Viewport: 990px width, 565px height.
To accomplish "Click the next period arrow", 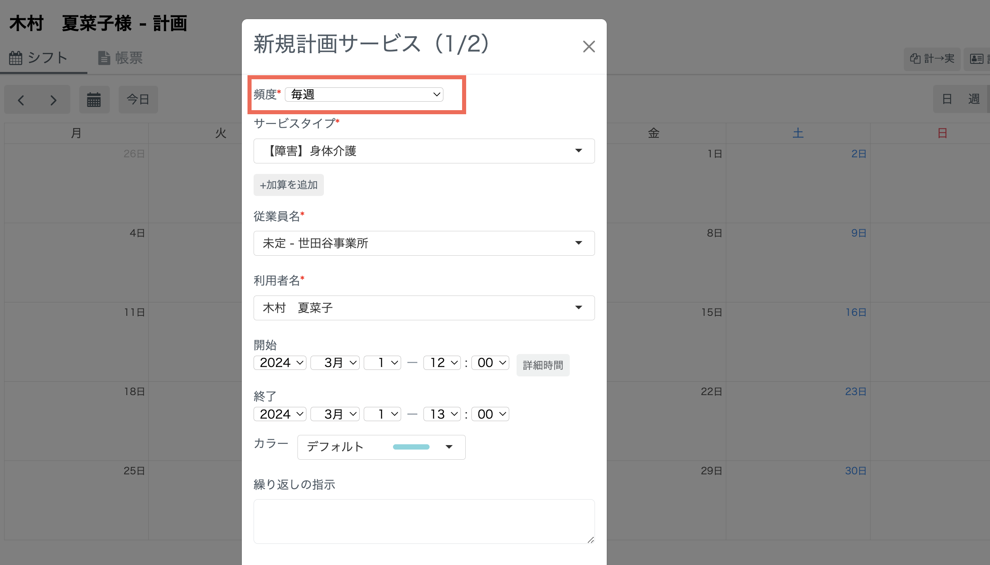I will pyautogui.click(x=53, y=100).
